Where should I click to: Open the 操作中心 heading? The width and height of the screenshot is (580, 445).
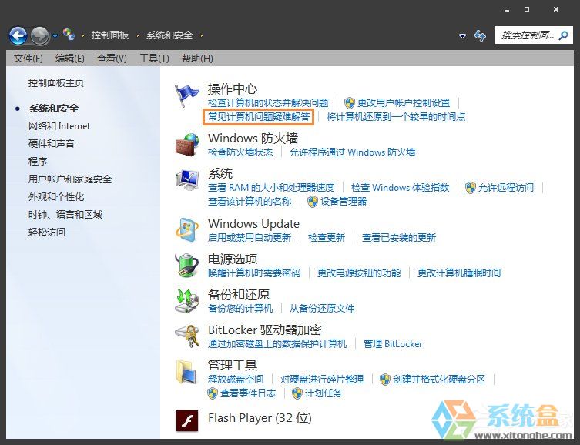[x=233, y=89]
